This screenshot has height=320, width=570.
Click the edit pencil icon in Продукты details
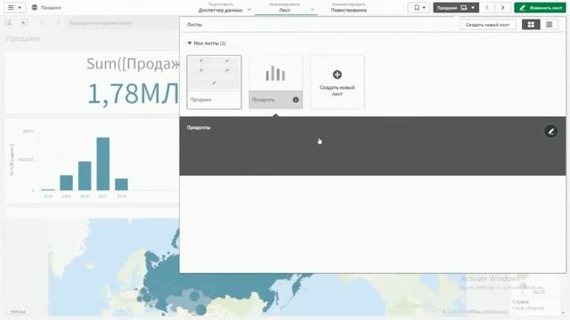coord(550,132)
